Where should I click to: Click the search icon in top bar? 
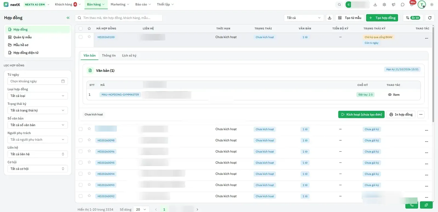click(339, 5)
